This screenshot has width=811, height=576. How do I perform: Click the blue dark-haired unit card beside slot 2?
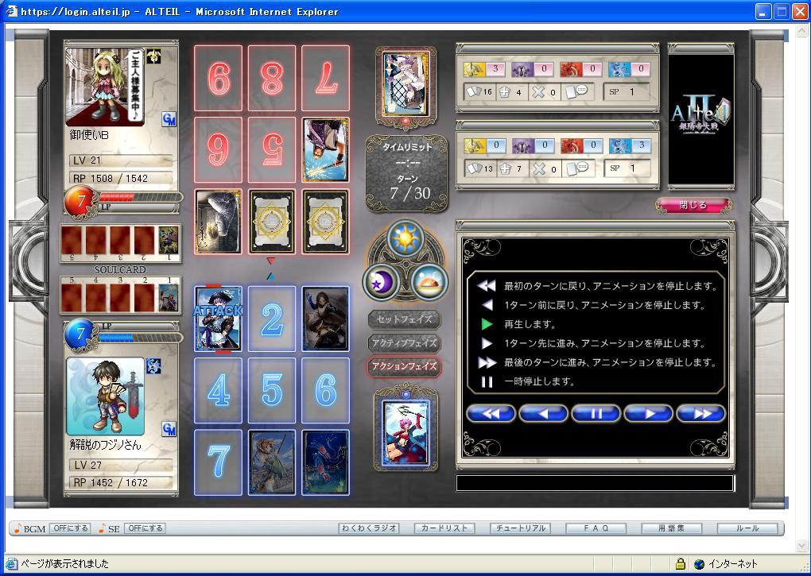[x=326, y=319]
